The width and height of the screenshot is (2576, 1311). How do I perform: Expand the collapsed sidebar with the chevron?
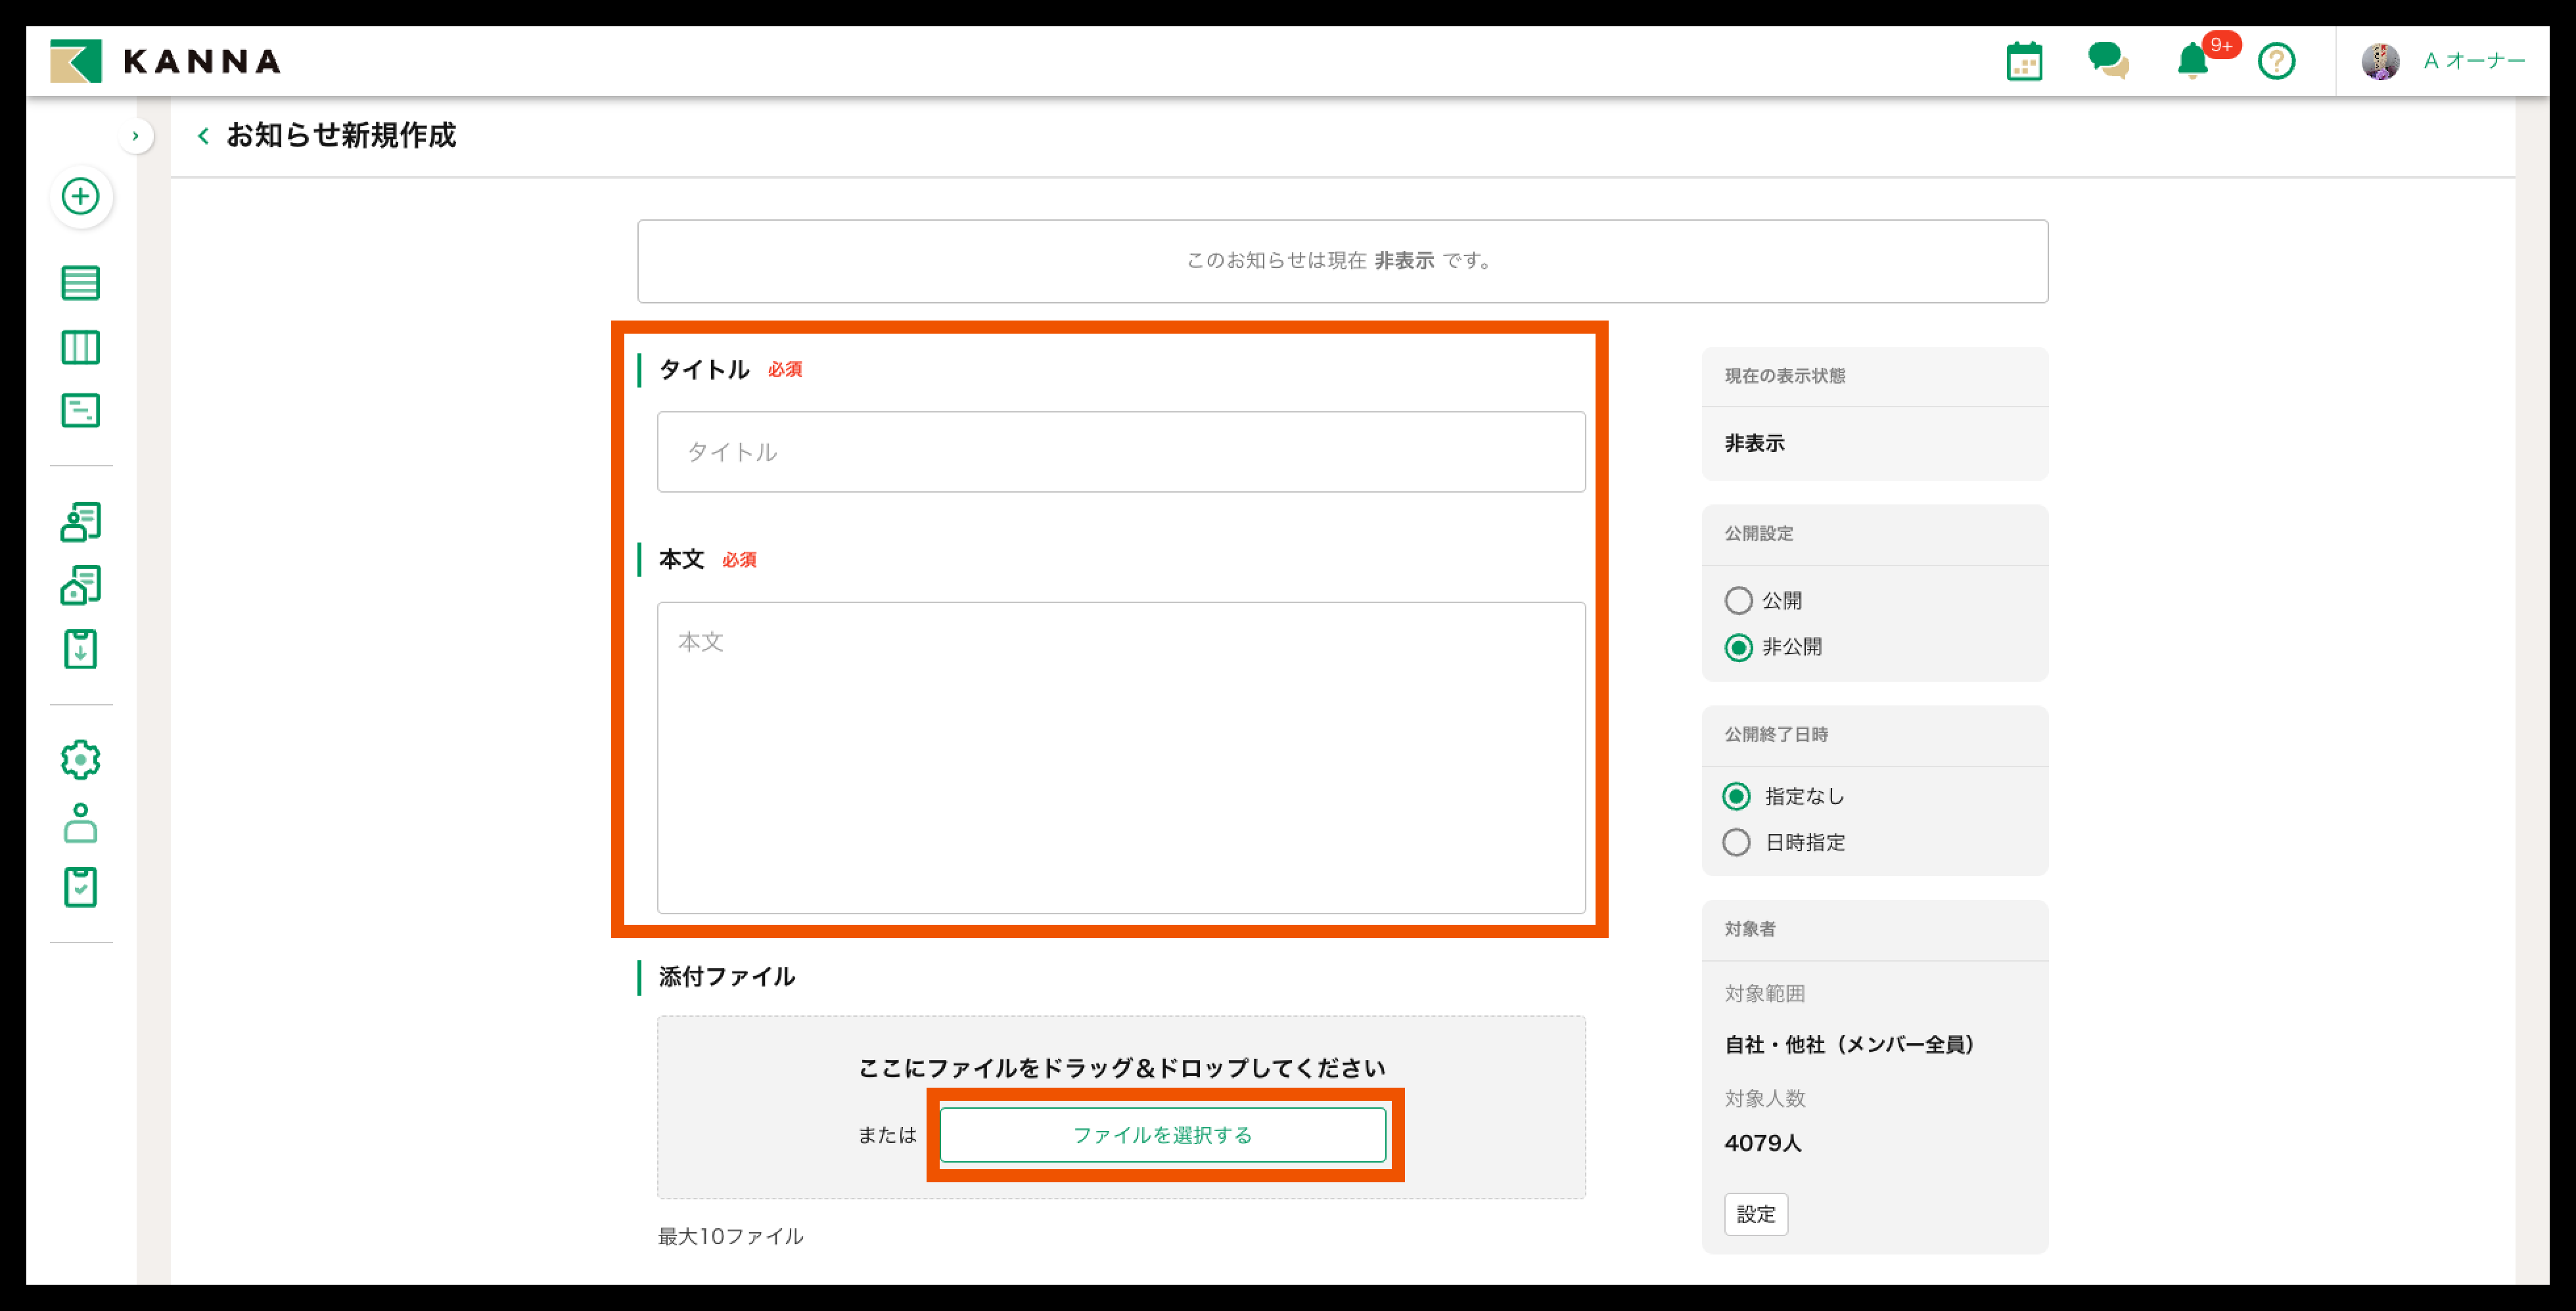pos(136,136)
